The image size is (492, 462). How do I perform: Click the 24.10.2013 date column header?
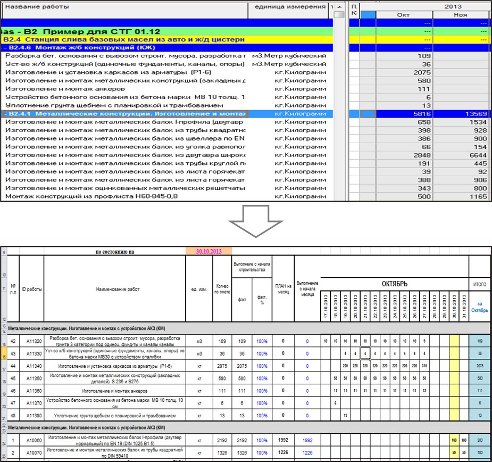click(x=395, y=306)
